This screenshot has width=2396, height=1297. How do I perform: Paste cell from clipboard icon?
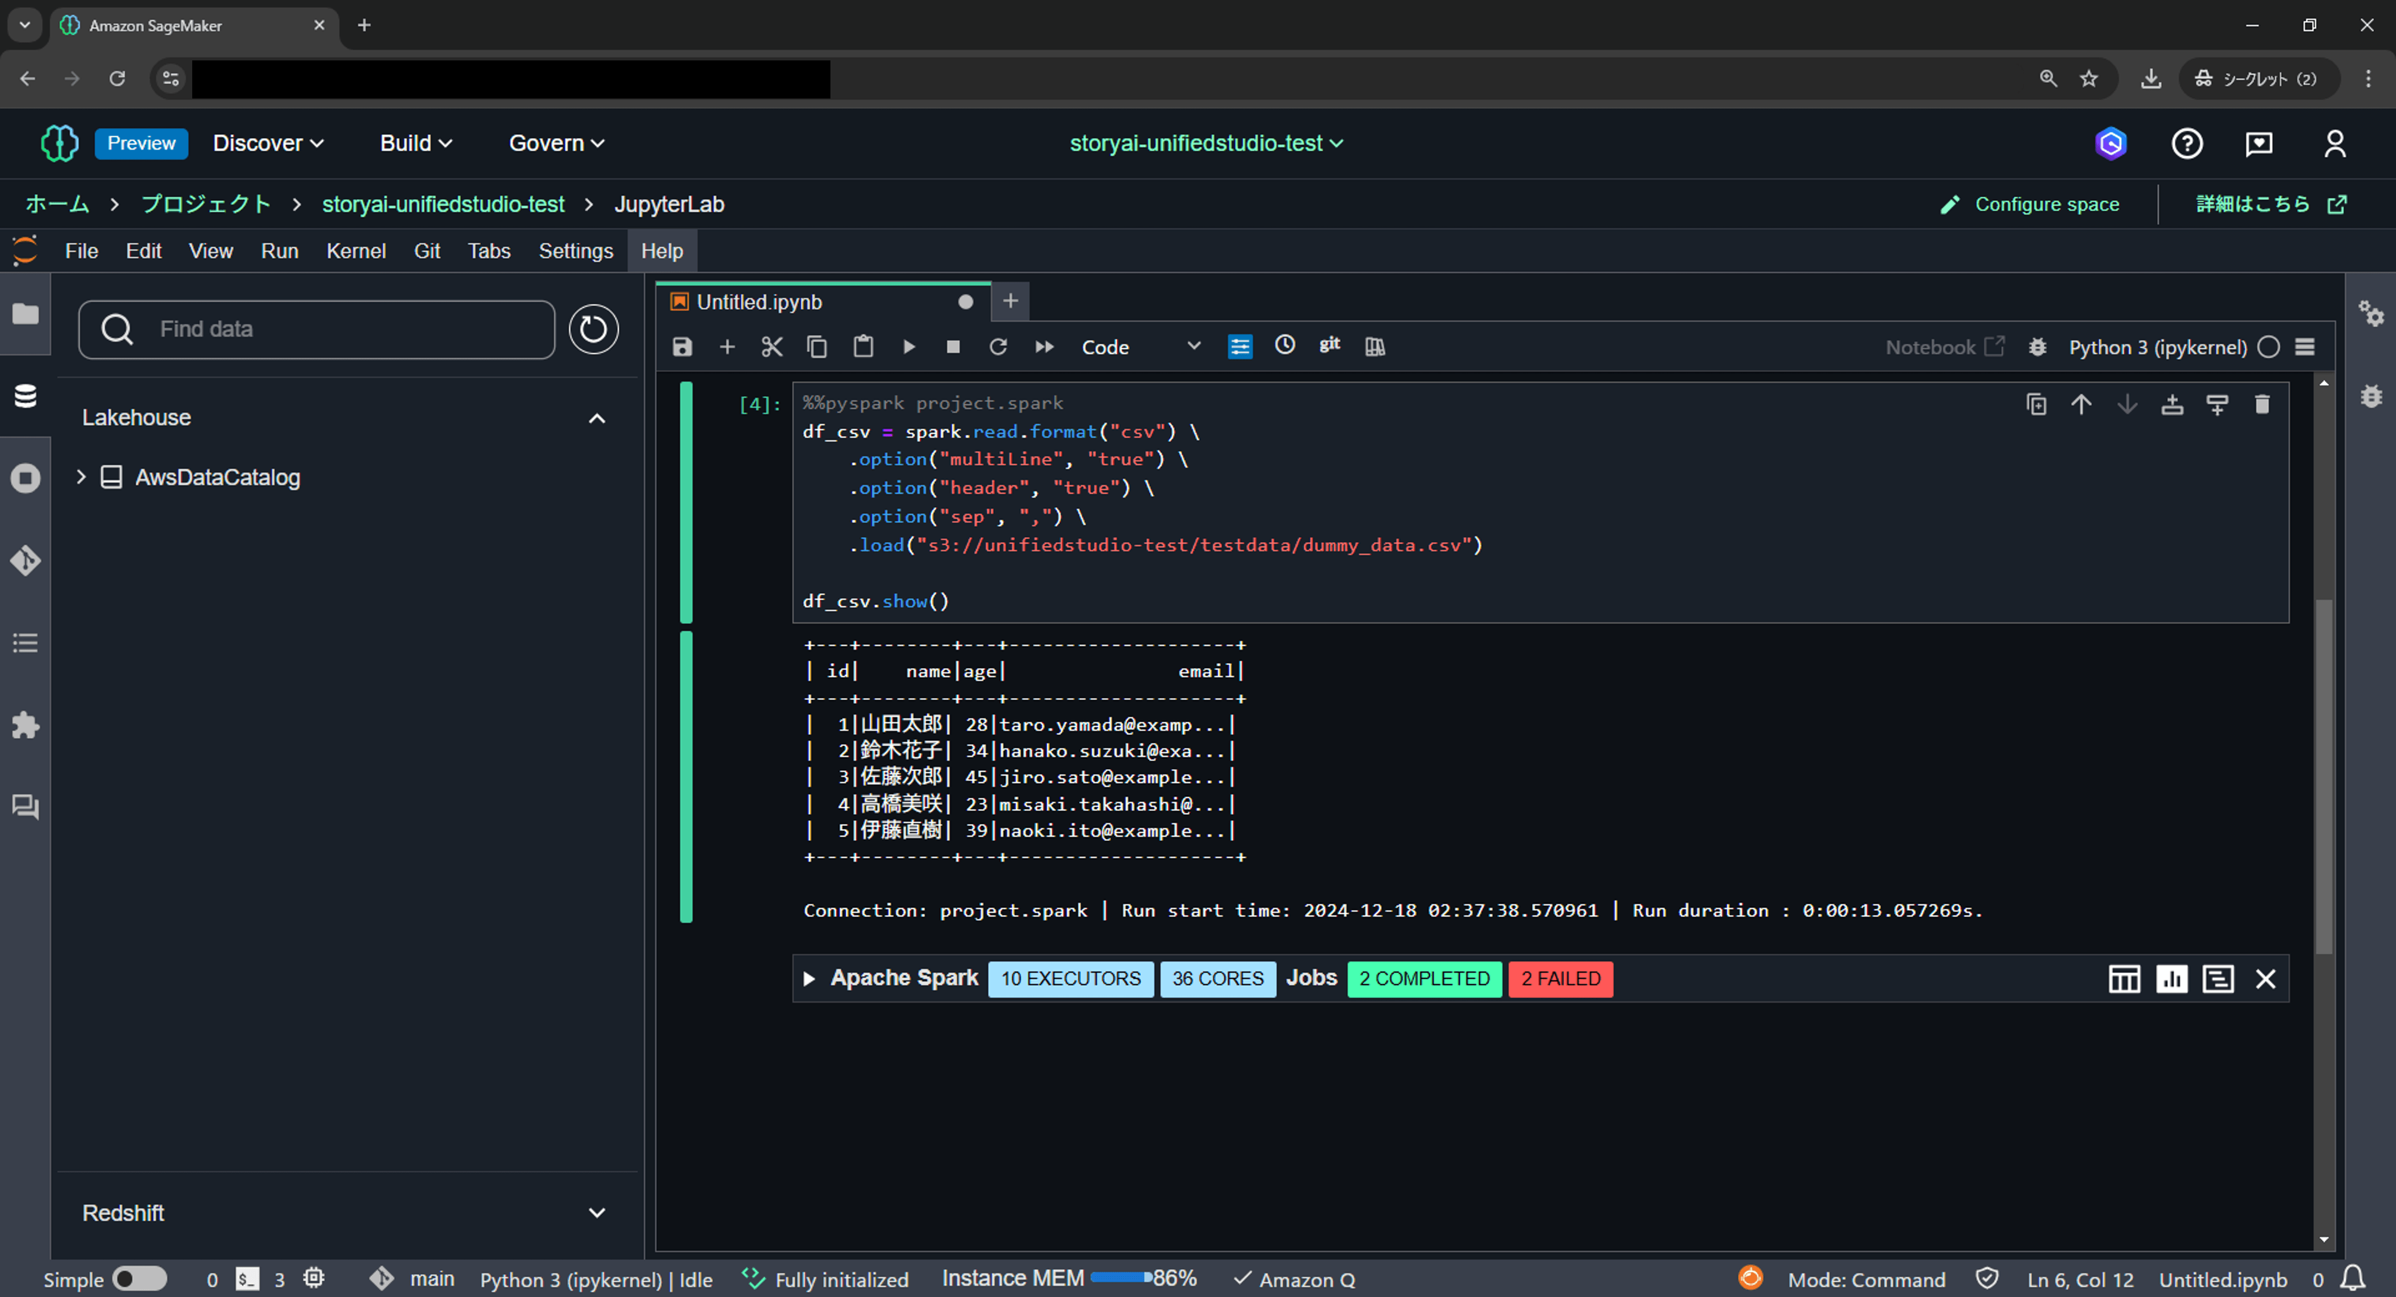863,347
